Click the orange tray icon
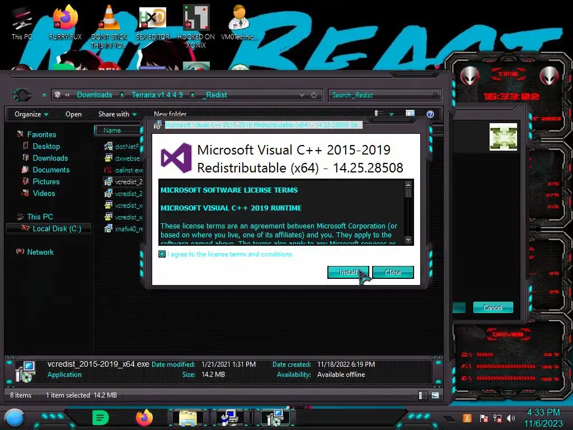Screen dimensions: 573x430 [x=467, y=418]
